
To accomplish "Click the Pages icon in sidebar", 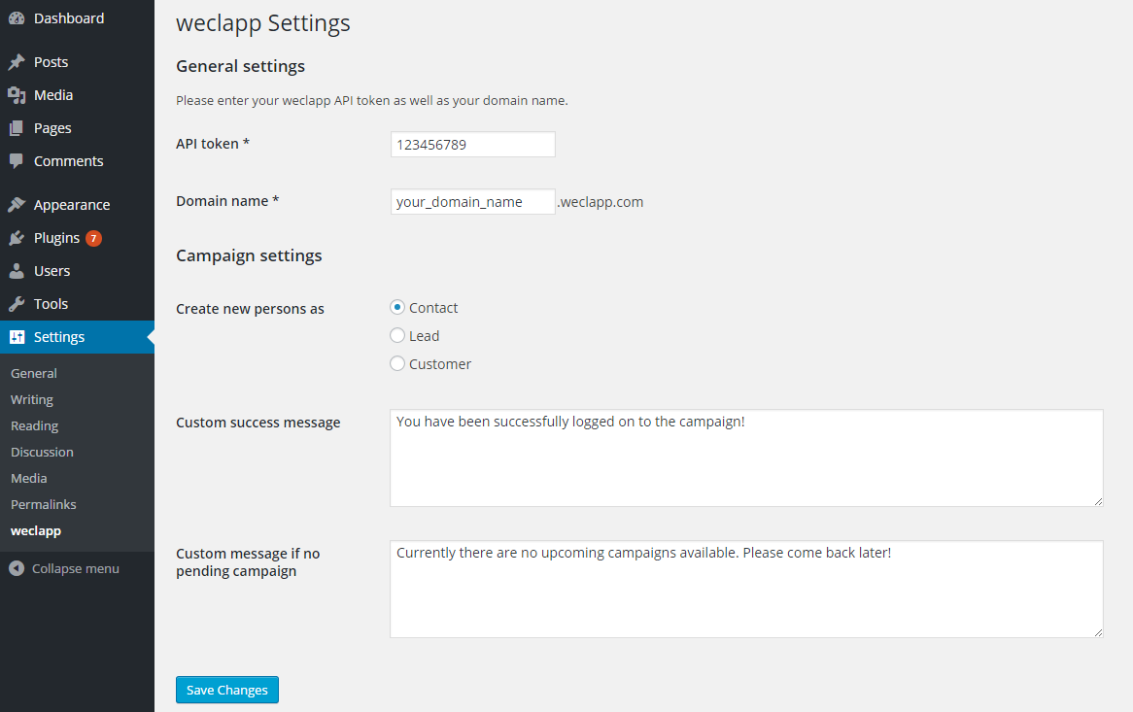I will (x=17, y=128).
